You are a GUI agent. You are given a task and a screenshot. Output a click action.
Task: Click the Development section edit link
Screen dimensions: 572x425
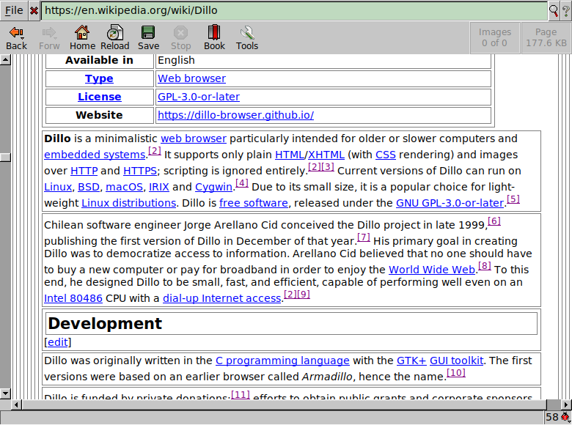[58, 342]
